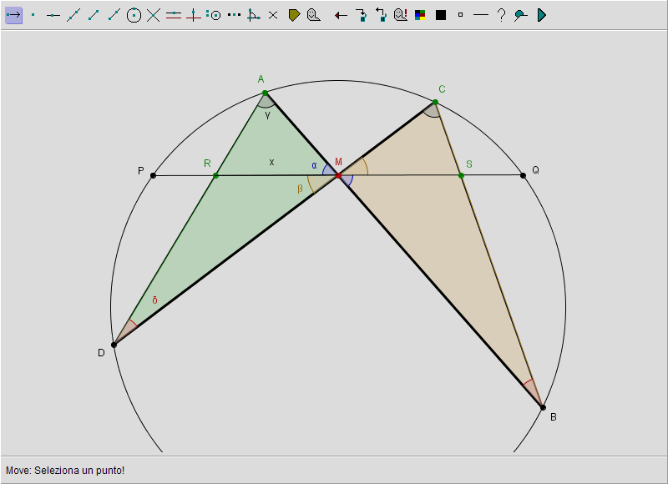Select the Circle tool
The width and height of the screenshot is (668, 484).
click(x=134, y=15)
